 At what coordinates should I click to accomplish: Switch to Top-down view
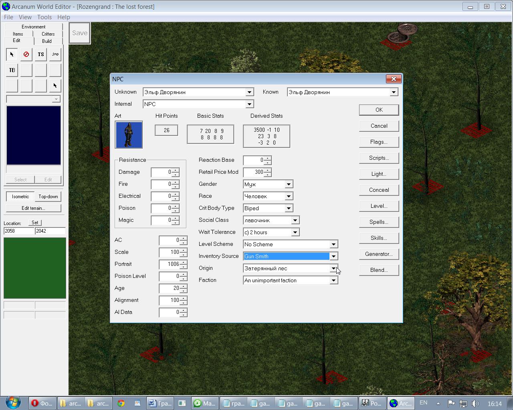(x=48, y=197)
